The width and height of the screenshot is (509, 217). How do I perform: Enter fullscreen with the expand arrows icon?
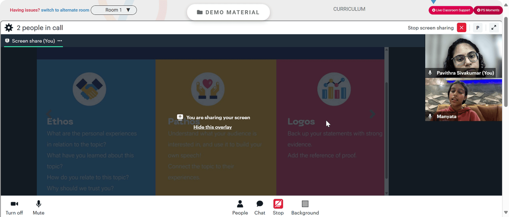point(493,28)
